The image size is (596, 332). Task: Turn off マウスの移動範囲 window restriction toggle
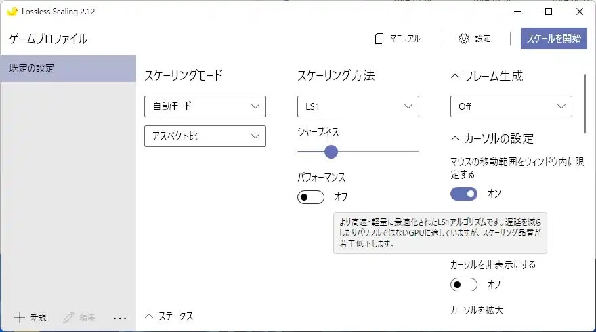coord(464,194)
